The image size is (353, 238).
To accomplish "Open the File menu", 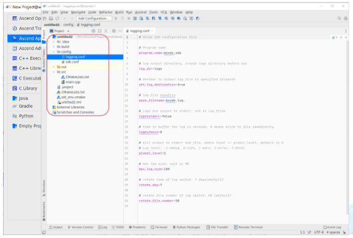I will pyautogui.click(x=45, y=12).
